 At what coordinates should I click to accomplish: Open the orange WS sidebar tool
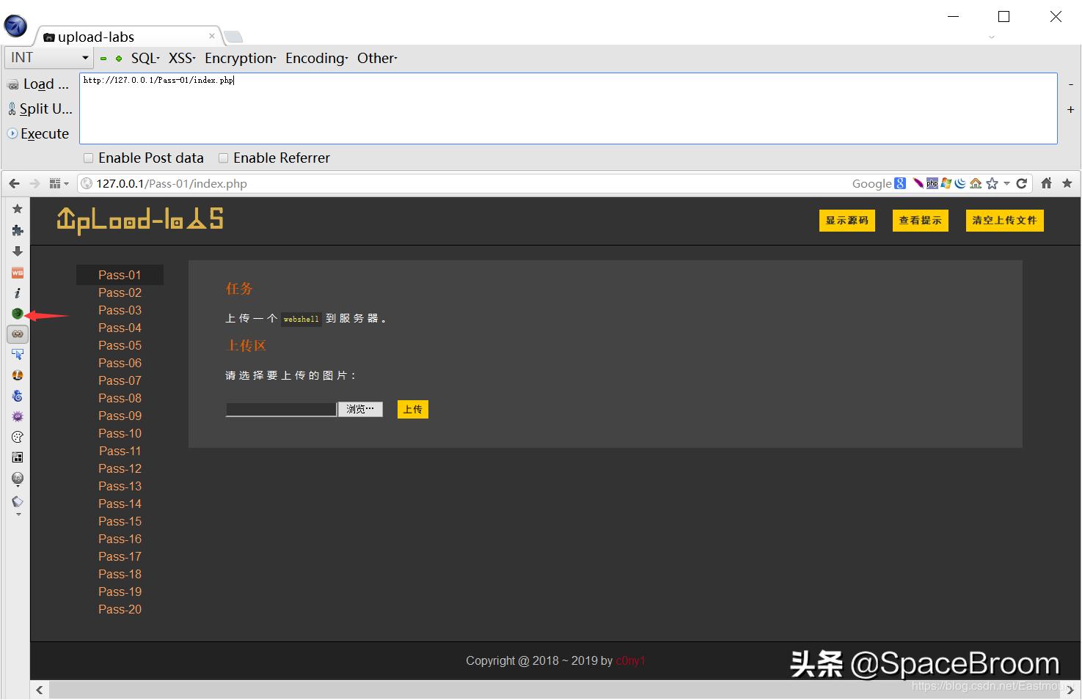[17, 272]
